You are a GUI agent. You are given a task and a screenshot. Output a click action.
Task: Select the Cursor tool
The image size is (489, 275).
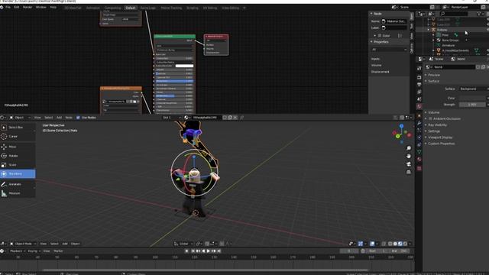pos(18,136)
